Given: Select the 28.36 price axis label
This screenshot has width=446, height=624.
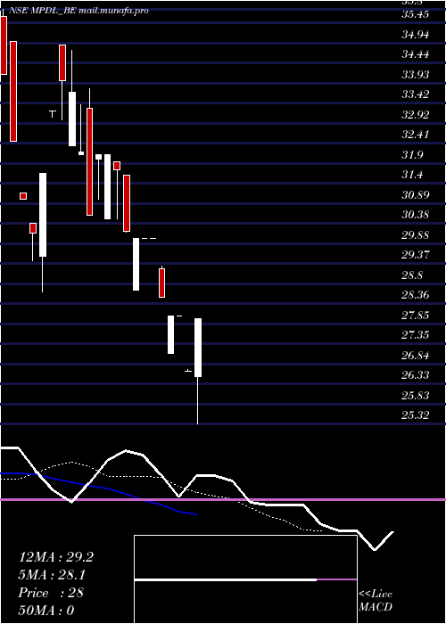Looking at the screenshot, I should click(x=416, y=295).
